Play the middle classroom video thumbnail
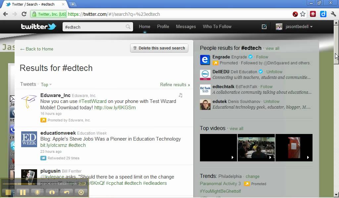This screenshot has width=339, height=198. (x=256, y=148)
